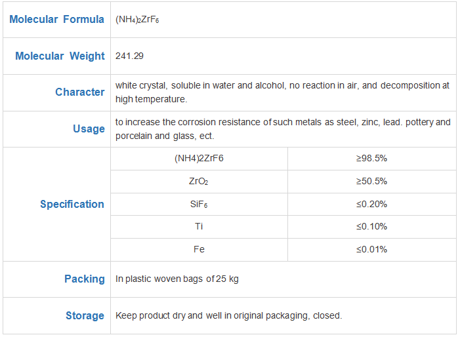
Task: Select the ZrO2 specification cell
Action: click(199, 181)
